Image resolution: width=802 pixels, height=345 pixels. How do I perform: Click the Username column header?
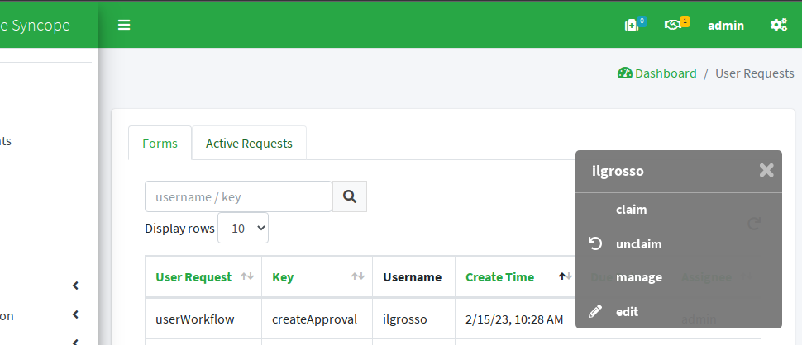(x=413, y=277)
